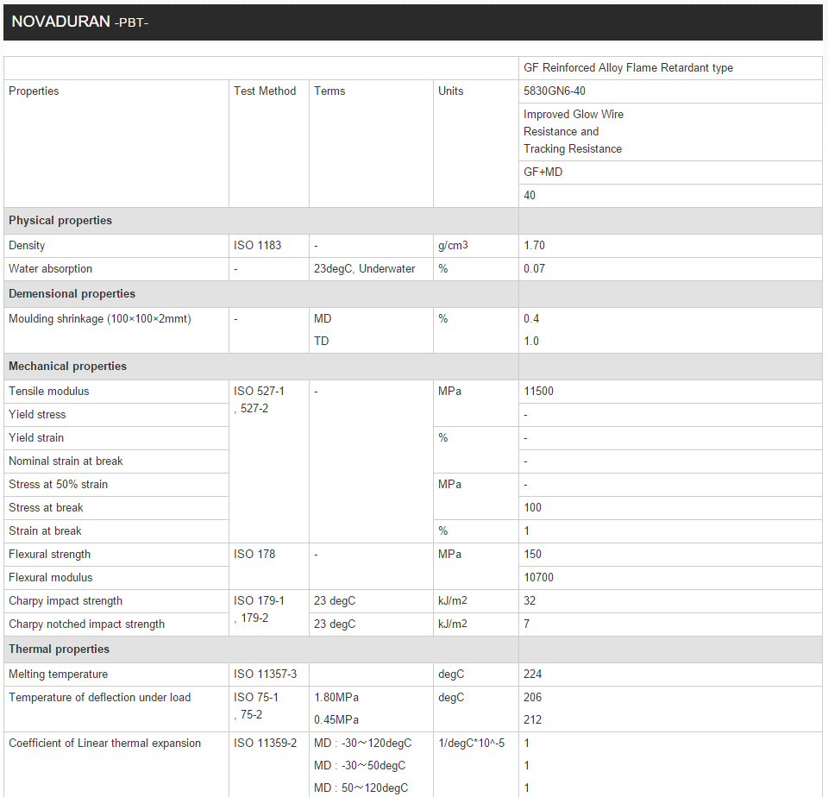Select the Thermal properties section header

pos(59,650)
